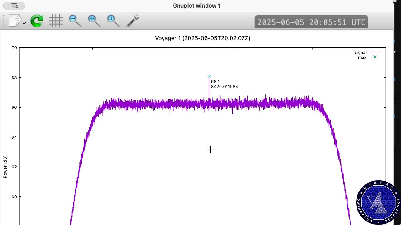
Task: Click the autoscale zoom icon
Action: pos(113,21)
